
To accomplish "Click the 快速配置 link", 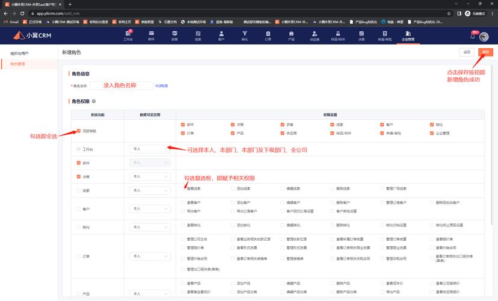I will tap(161, 86).
